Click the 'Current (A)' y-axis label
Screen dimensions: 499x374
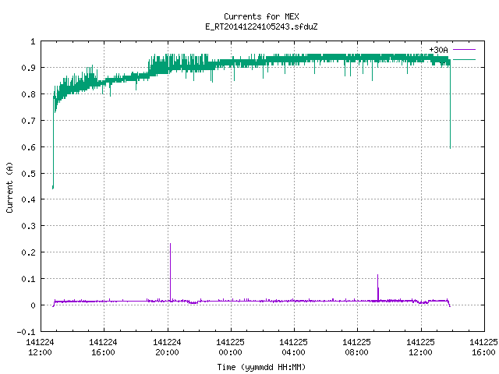tap(9, 187)
